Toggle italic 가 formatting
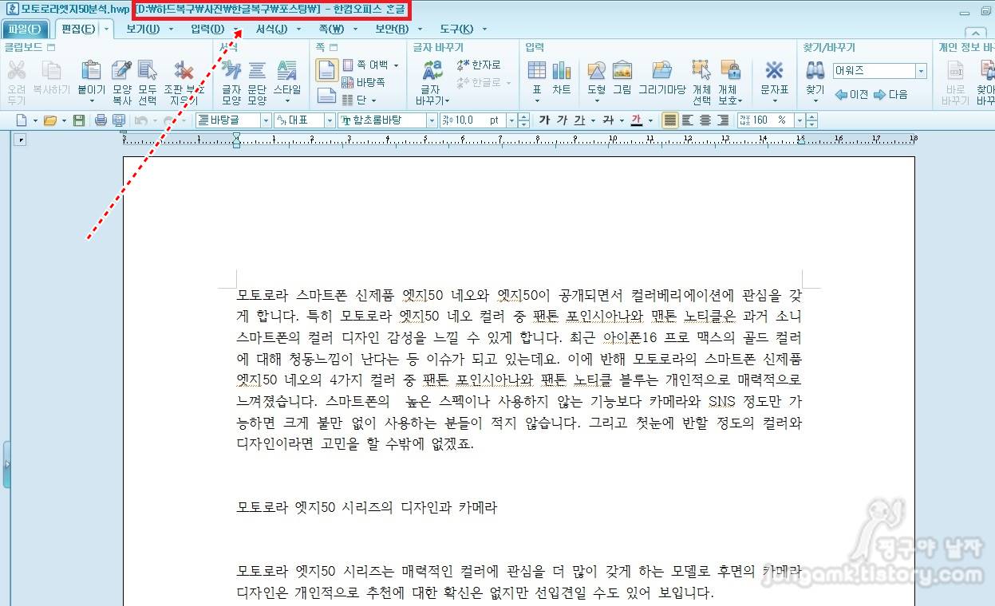The height and width of the screenshot is (606, 995). click(x=562, y=120)
